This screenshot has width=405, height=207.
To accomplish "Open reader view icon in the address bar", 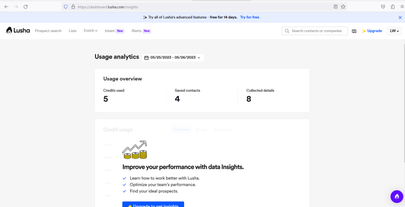I will coord(335,7).
